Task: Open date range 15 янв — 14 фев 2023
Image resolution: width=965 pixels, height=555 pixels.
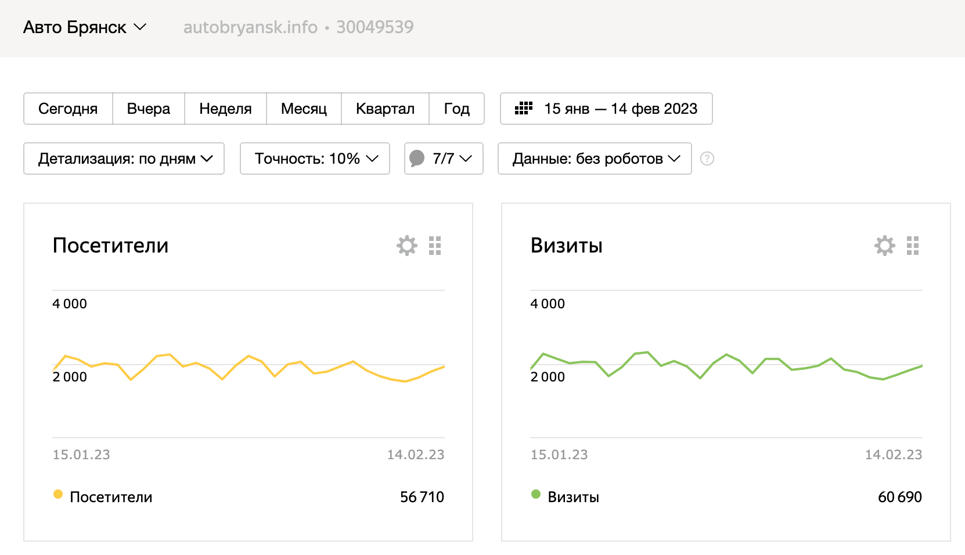Action: point(606,109)
